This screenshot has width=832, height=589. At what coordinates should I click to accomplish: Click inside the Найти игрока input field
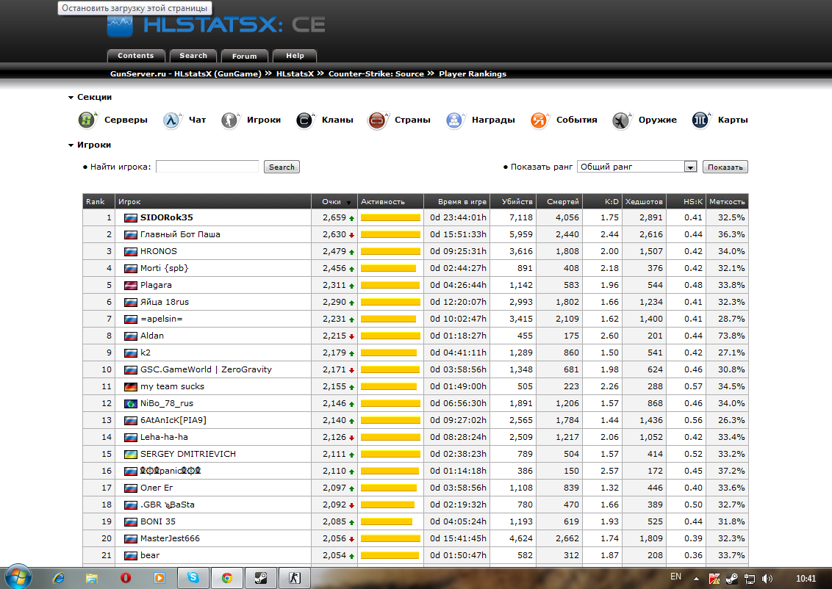[x=207, y=167]
